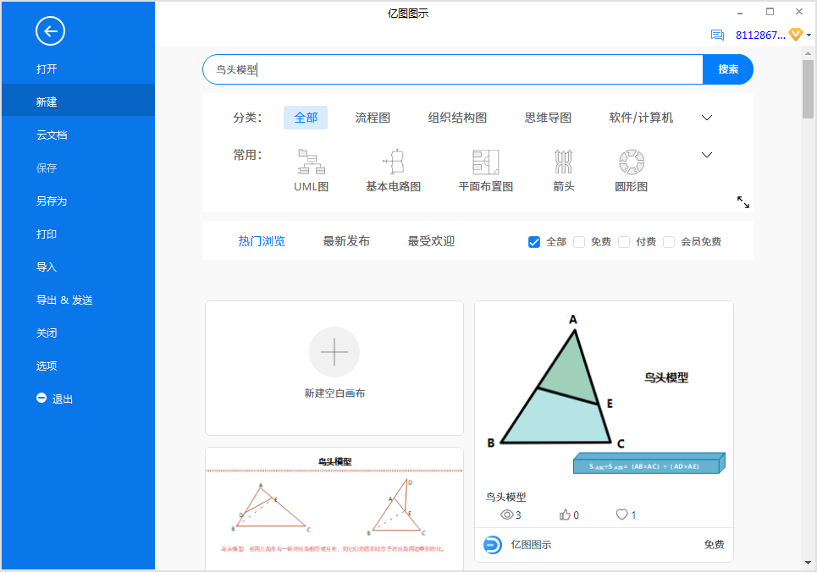Check the 全部 price filter checkbox
This screenshot has width=817, height=572.
tap(534, 242)
